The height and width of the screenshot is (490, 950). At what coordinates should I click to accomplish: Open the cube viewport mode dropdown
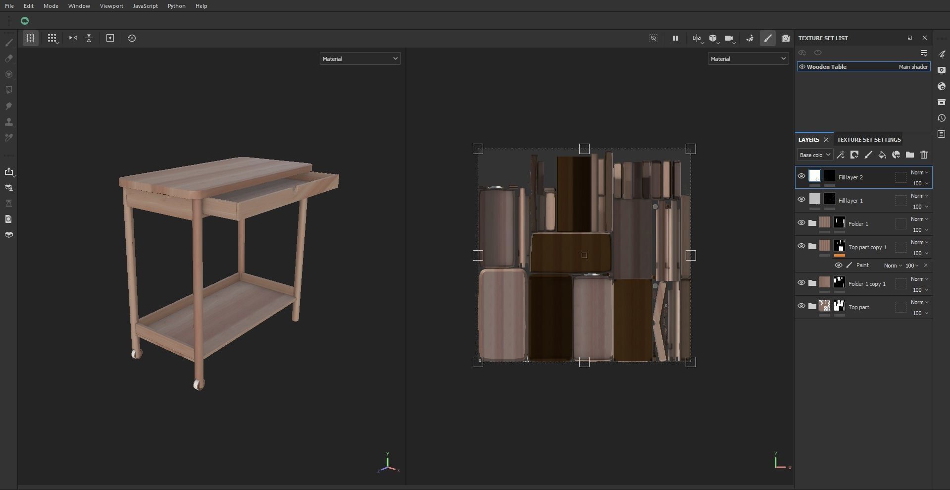(x=713, y=38)
